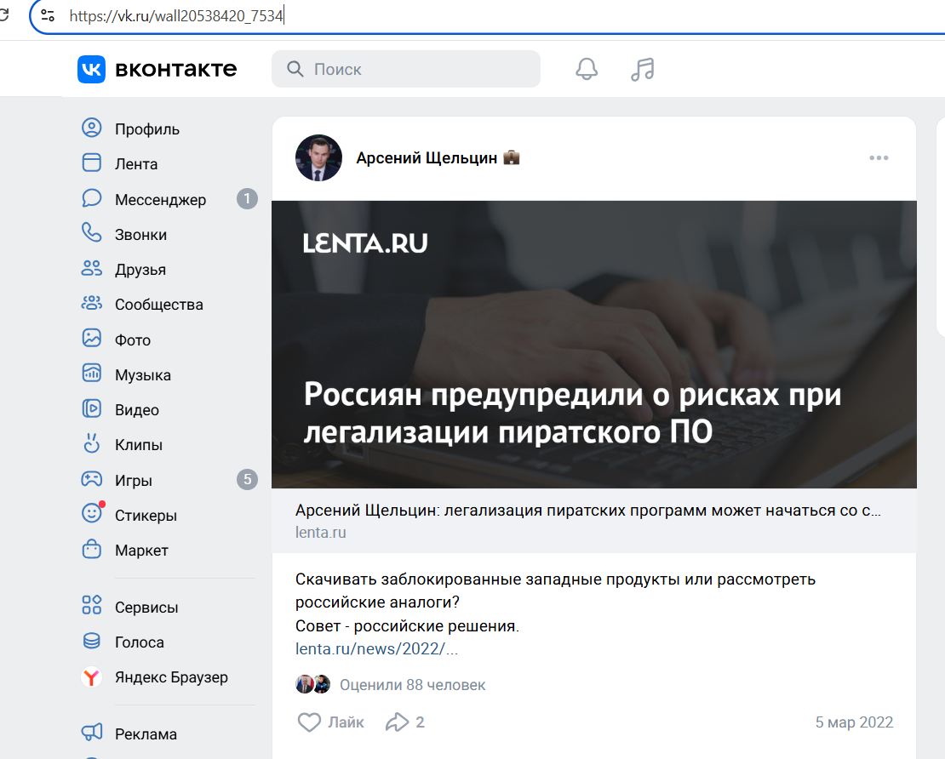Reload the browser page
The width and height of the screenshot is (945, 759).
[3, 15]
